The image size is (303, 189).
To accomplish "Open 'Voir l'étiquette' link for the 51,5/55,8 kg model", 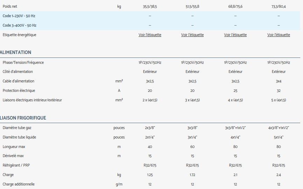I will [192, 35].
